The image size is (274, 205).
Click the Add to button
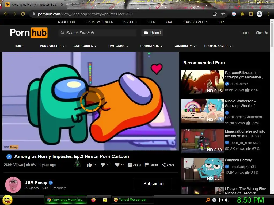134,165
